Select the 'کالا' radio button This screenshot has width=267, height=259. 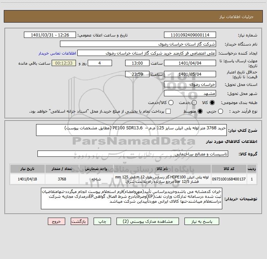click(x=212, y=103)
